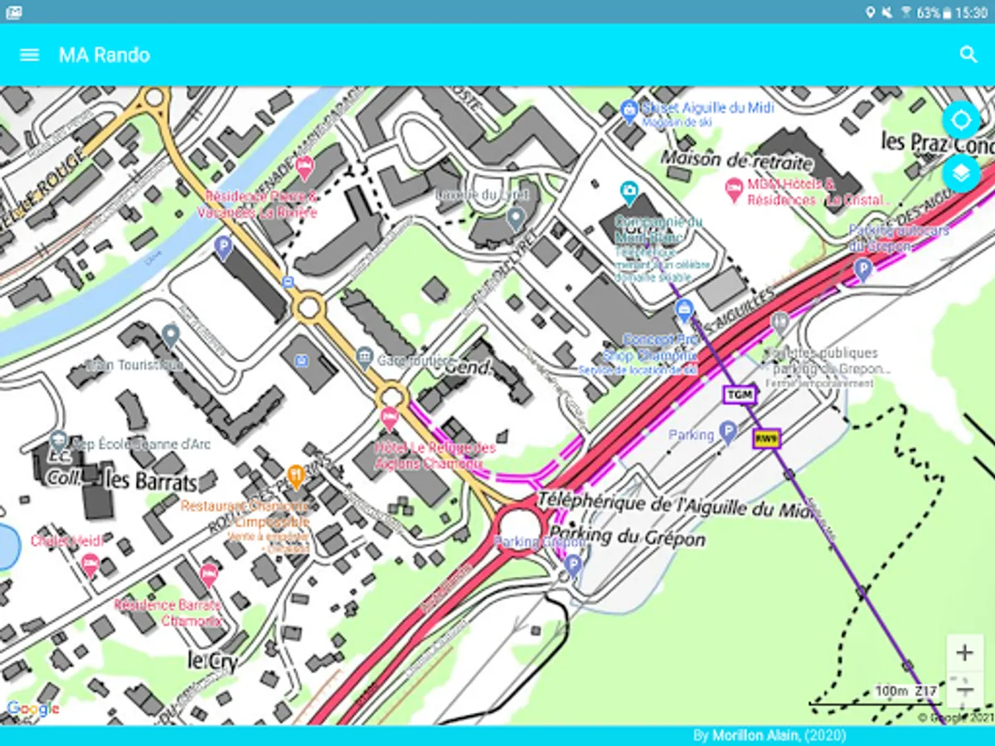Tap the MGM Hotels & Résidences pin
The image size is (995, 746).
click(734, 190)
